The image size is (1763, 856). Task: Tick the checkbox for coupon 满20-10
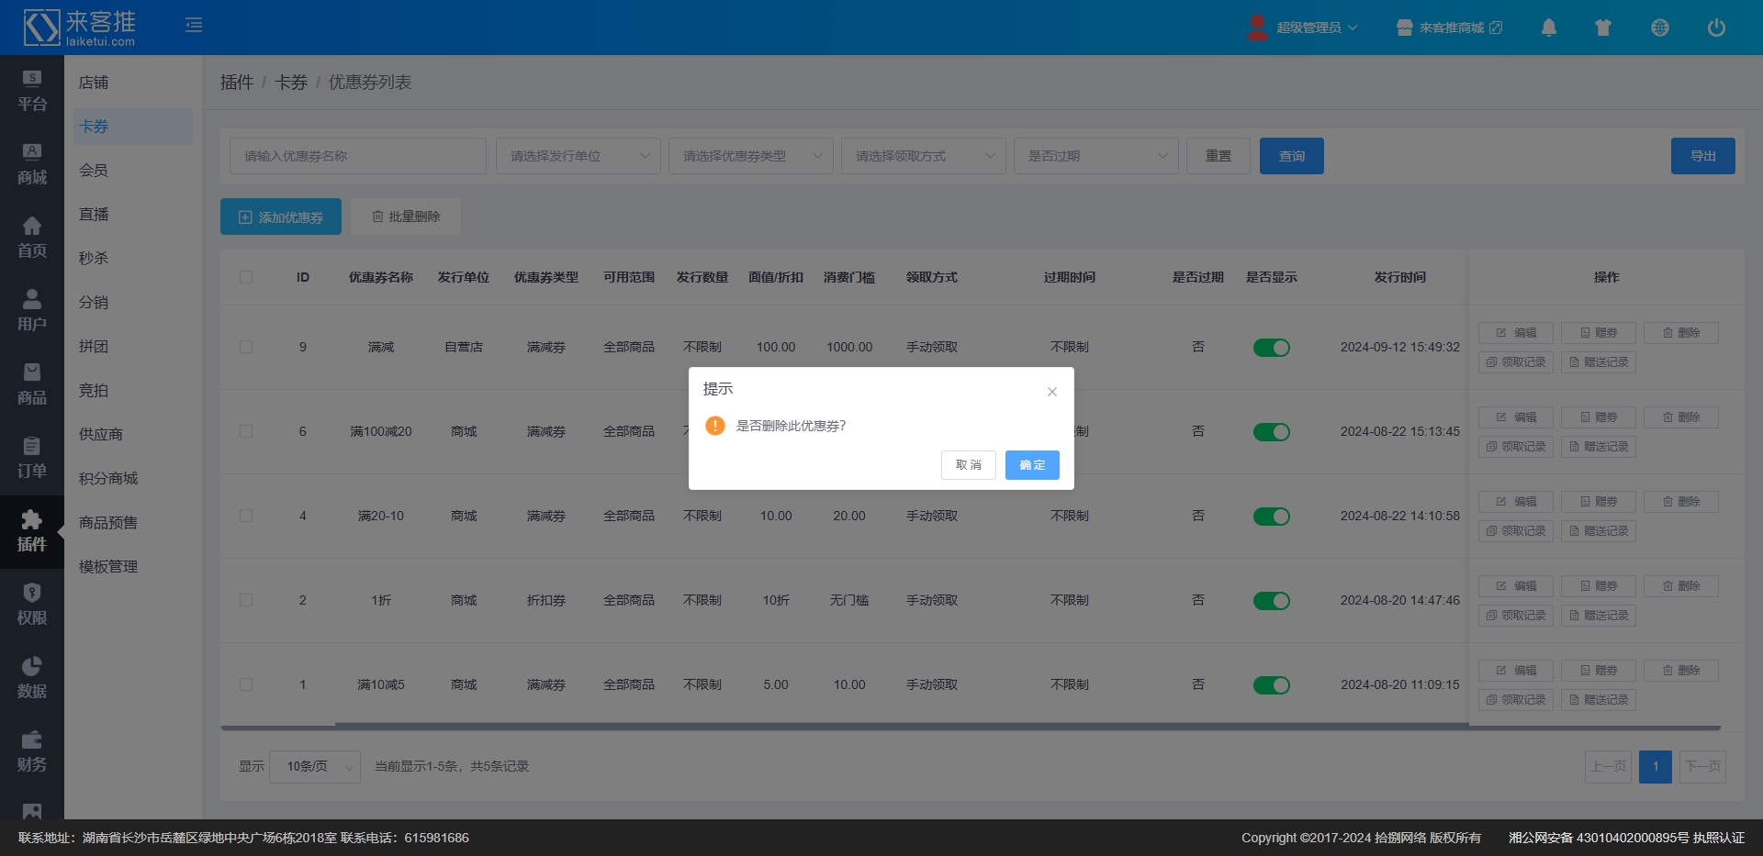tap(246, 516)
